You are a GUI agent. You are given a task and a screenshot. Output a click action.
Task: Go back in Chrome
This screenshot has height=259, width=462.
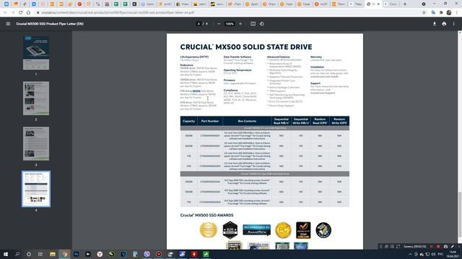pyautogui.click(x=5, y=13)
